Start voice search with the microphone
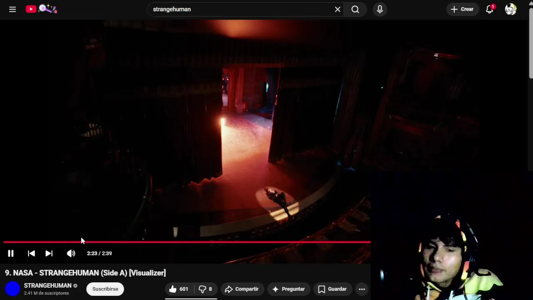Image resolution: width=533 pixels, height=300 pixels. (380, 9)
